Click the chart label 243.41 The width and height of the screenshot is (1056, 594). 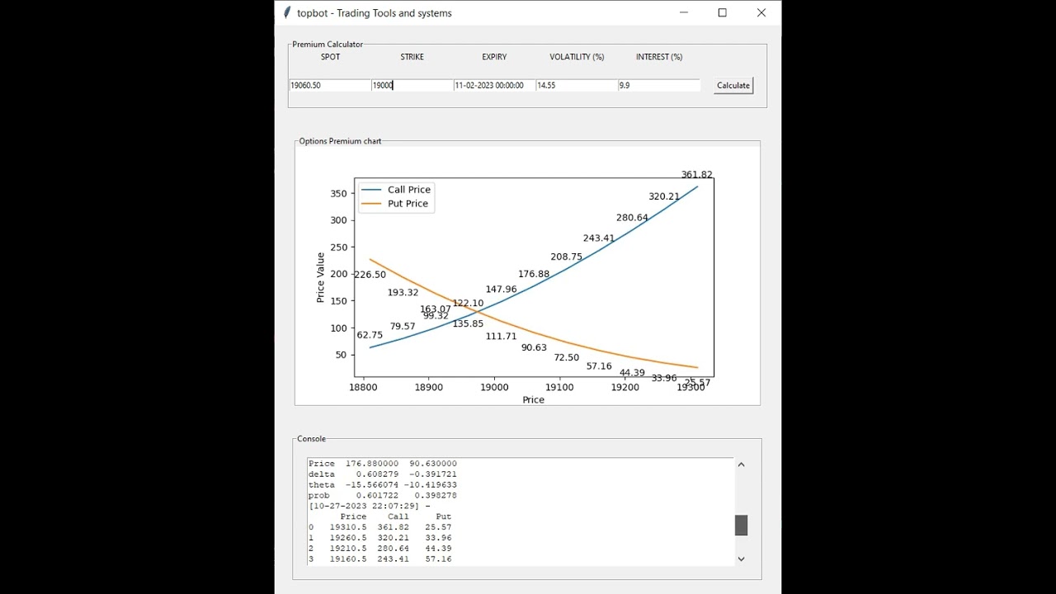[x=599, y=238]
